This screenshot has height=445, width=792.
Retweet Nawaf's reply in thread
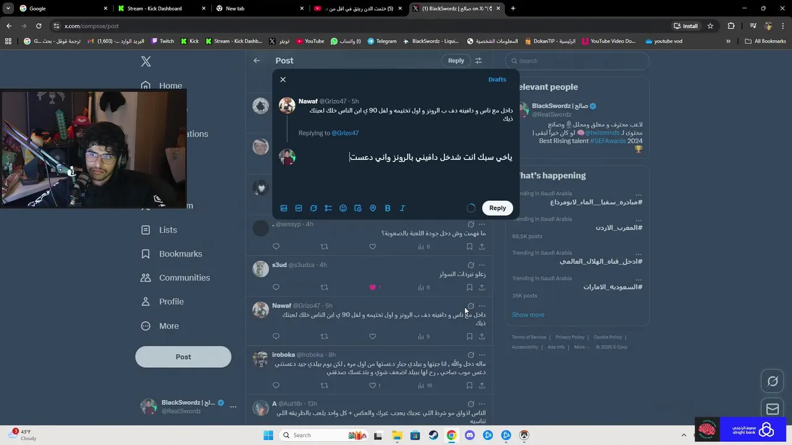point(324,337)
